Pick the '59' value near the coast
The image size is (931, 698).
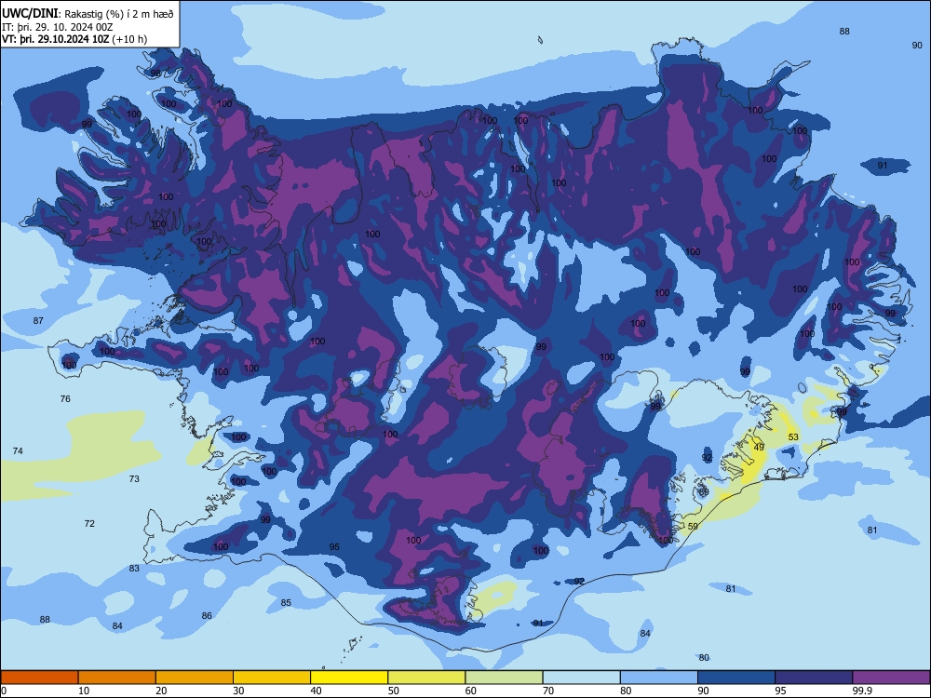coord(693,526)
